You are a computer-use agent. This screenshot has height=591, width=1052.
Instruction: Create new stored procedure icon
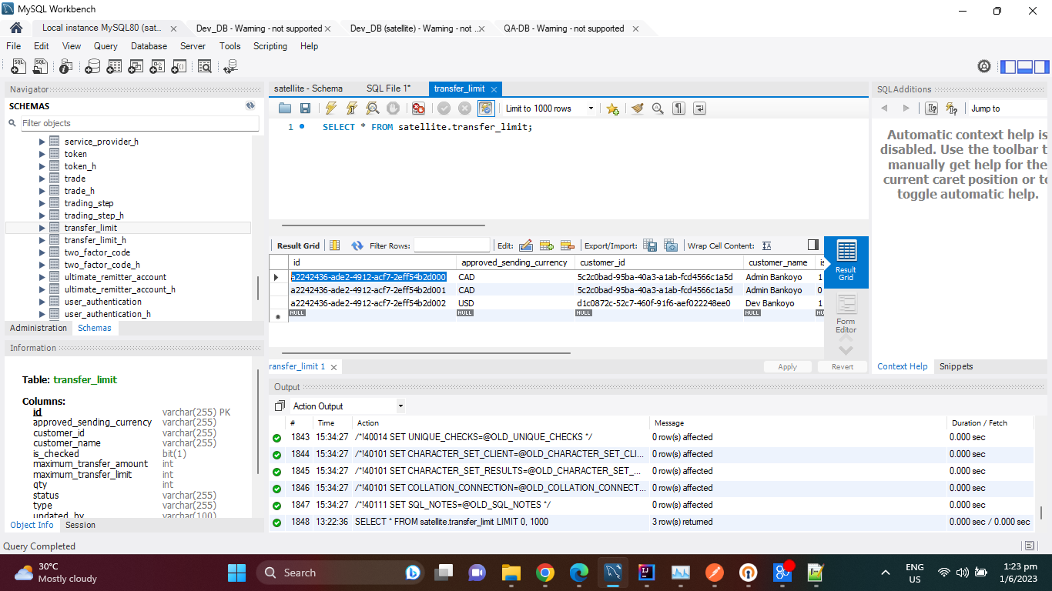coord(157,67)
